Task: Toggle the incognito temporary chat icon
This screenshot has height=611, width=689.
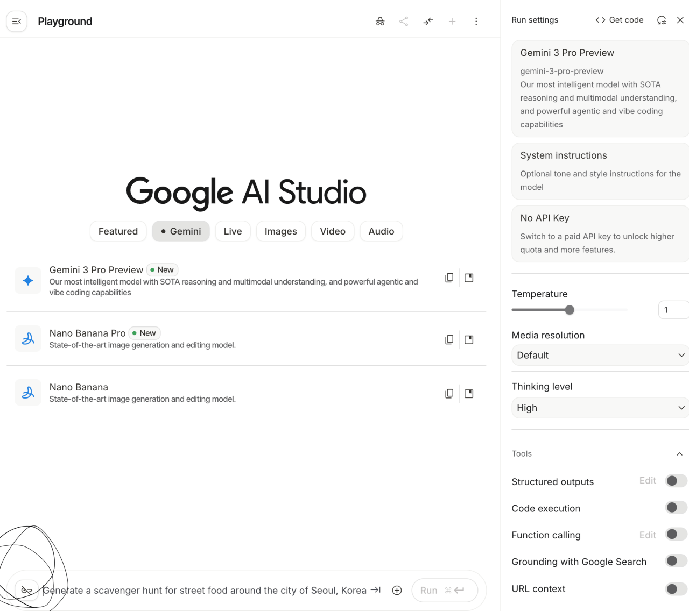Action: (x=380, y=22)
